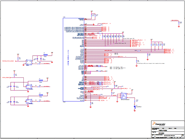Image resolution: width=185 pixels, height=139 pixels.
Task: Click the Freescale logo in title block
Action: (x=159, y=124)
